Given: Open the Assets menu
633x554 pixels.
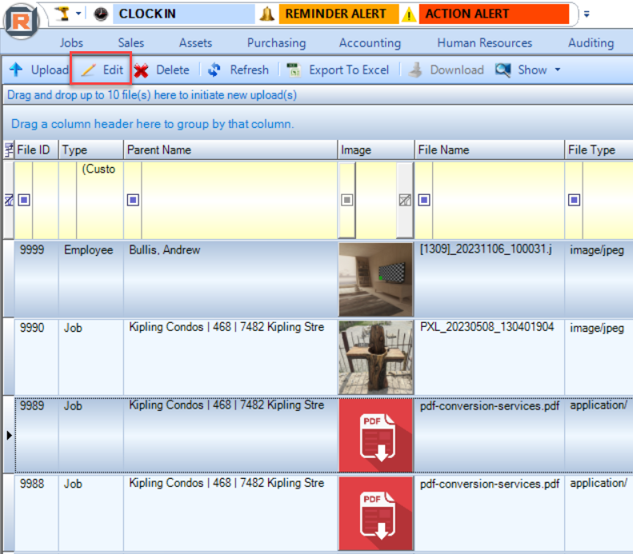Looking at the screenshot, I should (195, 42).
